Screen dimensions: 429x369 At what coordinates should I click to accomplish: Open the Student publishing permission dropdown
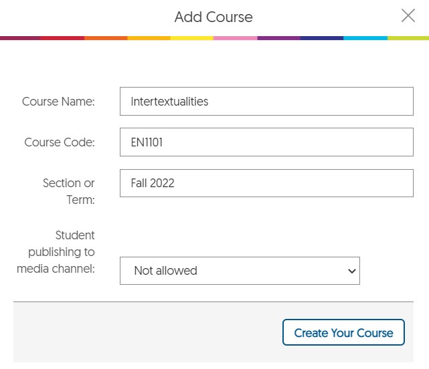[240, 271]
